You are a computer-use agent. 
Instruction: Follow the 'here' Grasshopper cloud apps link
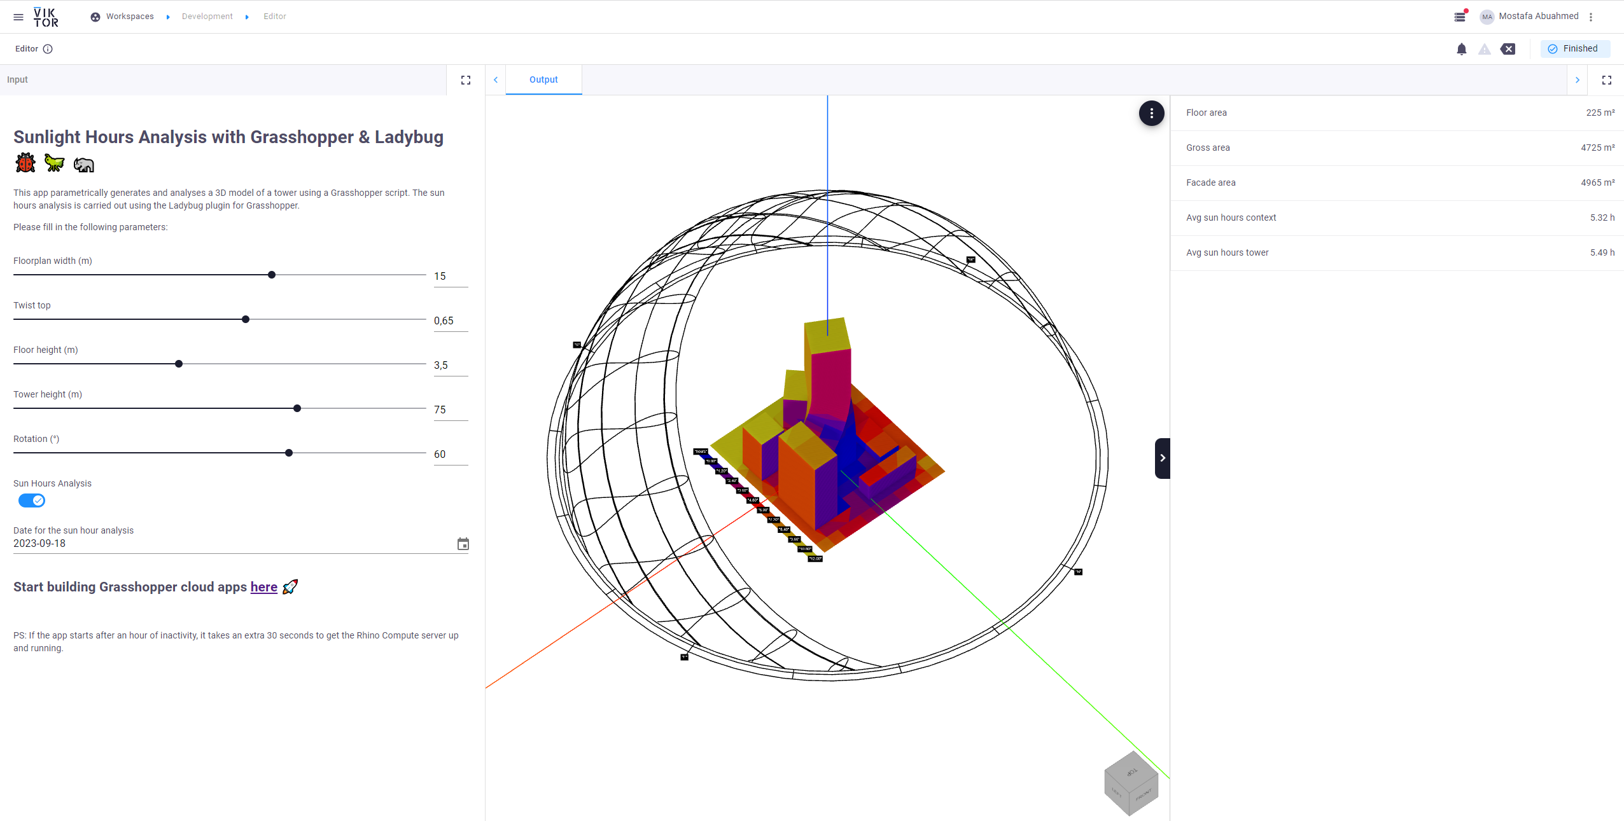[263, 587]
